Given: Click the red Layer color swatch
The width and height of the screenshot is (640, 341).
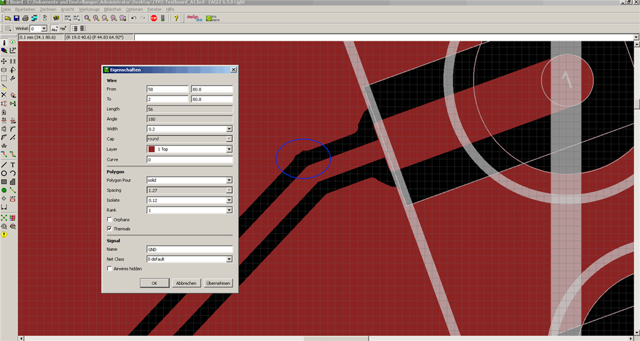Looking at the screenshot, I should [x=152, y=149].
